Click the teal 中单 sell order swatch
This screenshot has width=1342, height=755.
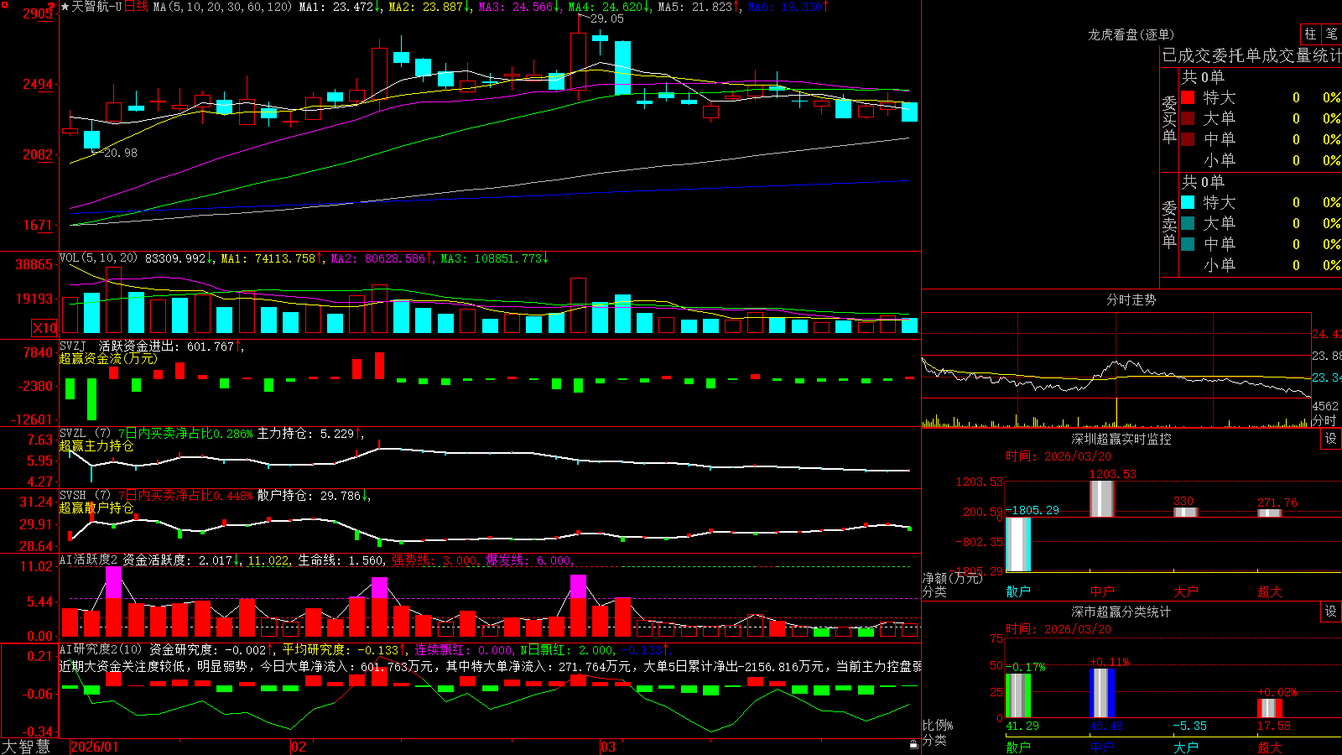(1188, 244)
